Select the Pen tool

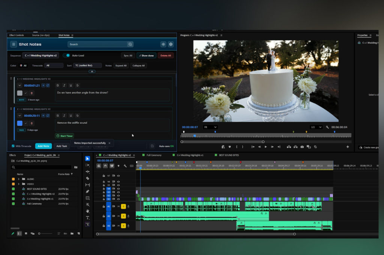click(x=87, y=191)
